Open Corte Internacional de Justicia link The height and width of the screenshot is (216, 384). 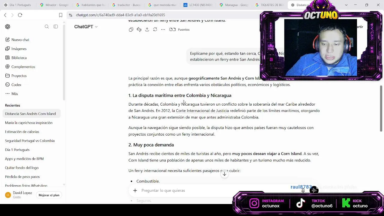(202, 111)
